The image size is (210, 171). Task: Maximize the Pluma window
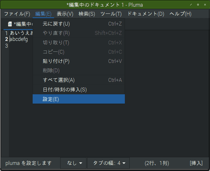[x=198, y=5]
